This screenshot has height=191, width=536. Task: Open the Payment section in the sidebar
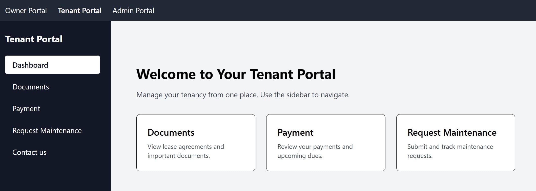click(26, 109)
